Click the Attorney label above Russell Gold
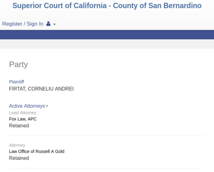This screenshot has width=214, height=172. (x=17, y=145)
